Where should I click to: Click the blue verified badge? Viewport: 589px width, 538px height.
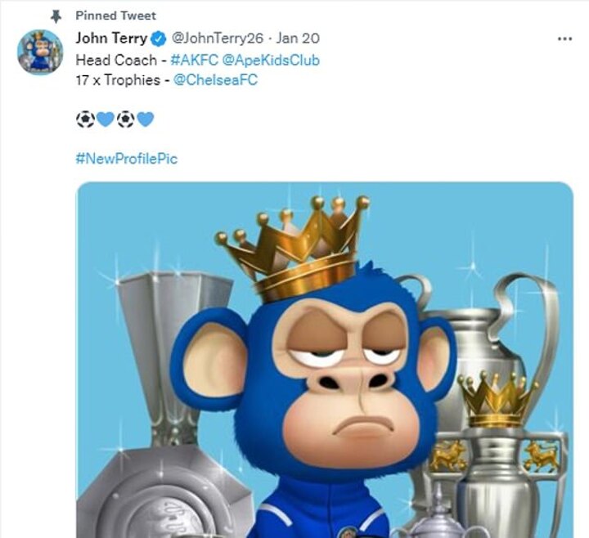(159, 38)
